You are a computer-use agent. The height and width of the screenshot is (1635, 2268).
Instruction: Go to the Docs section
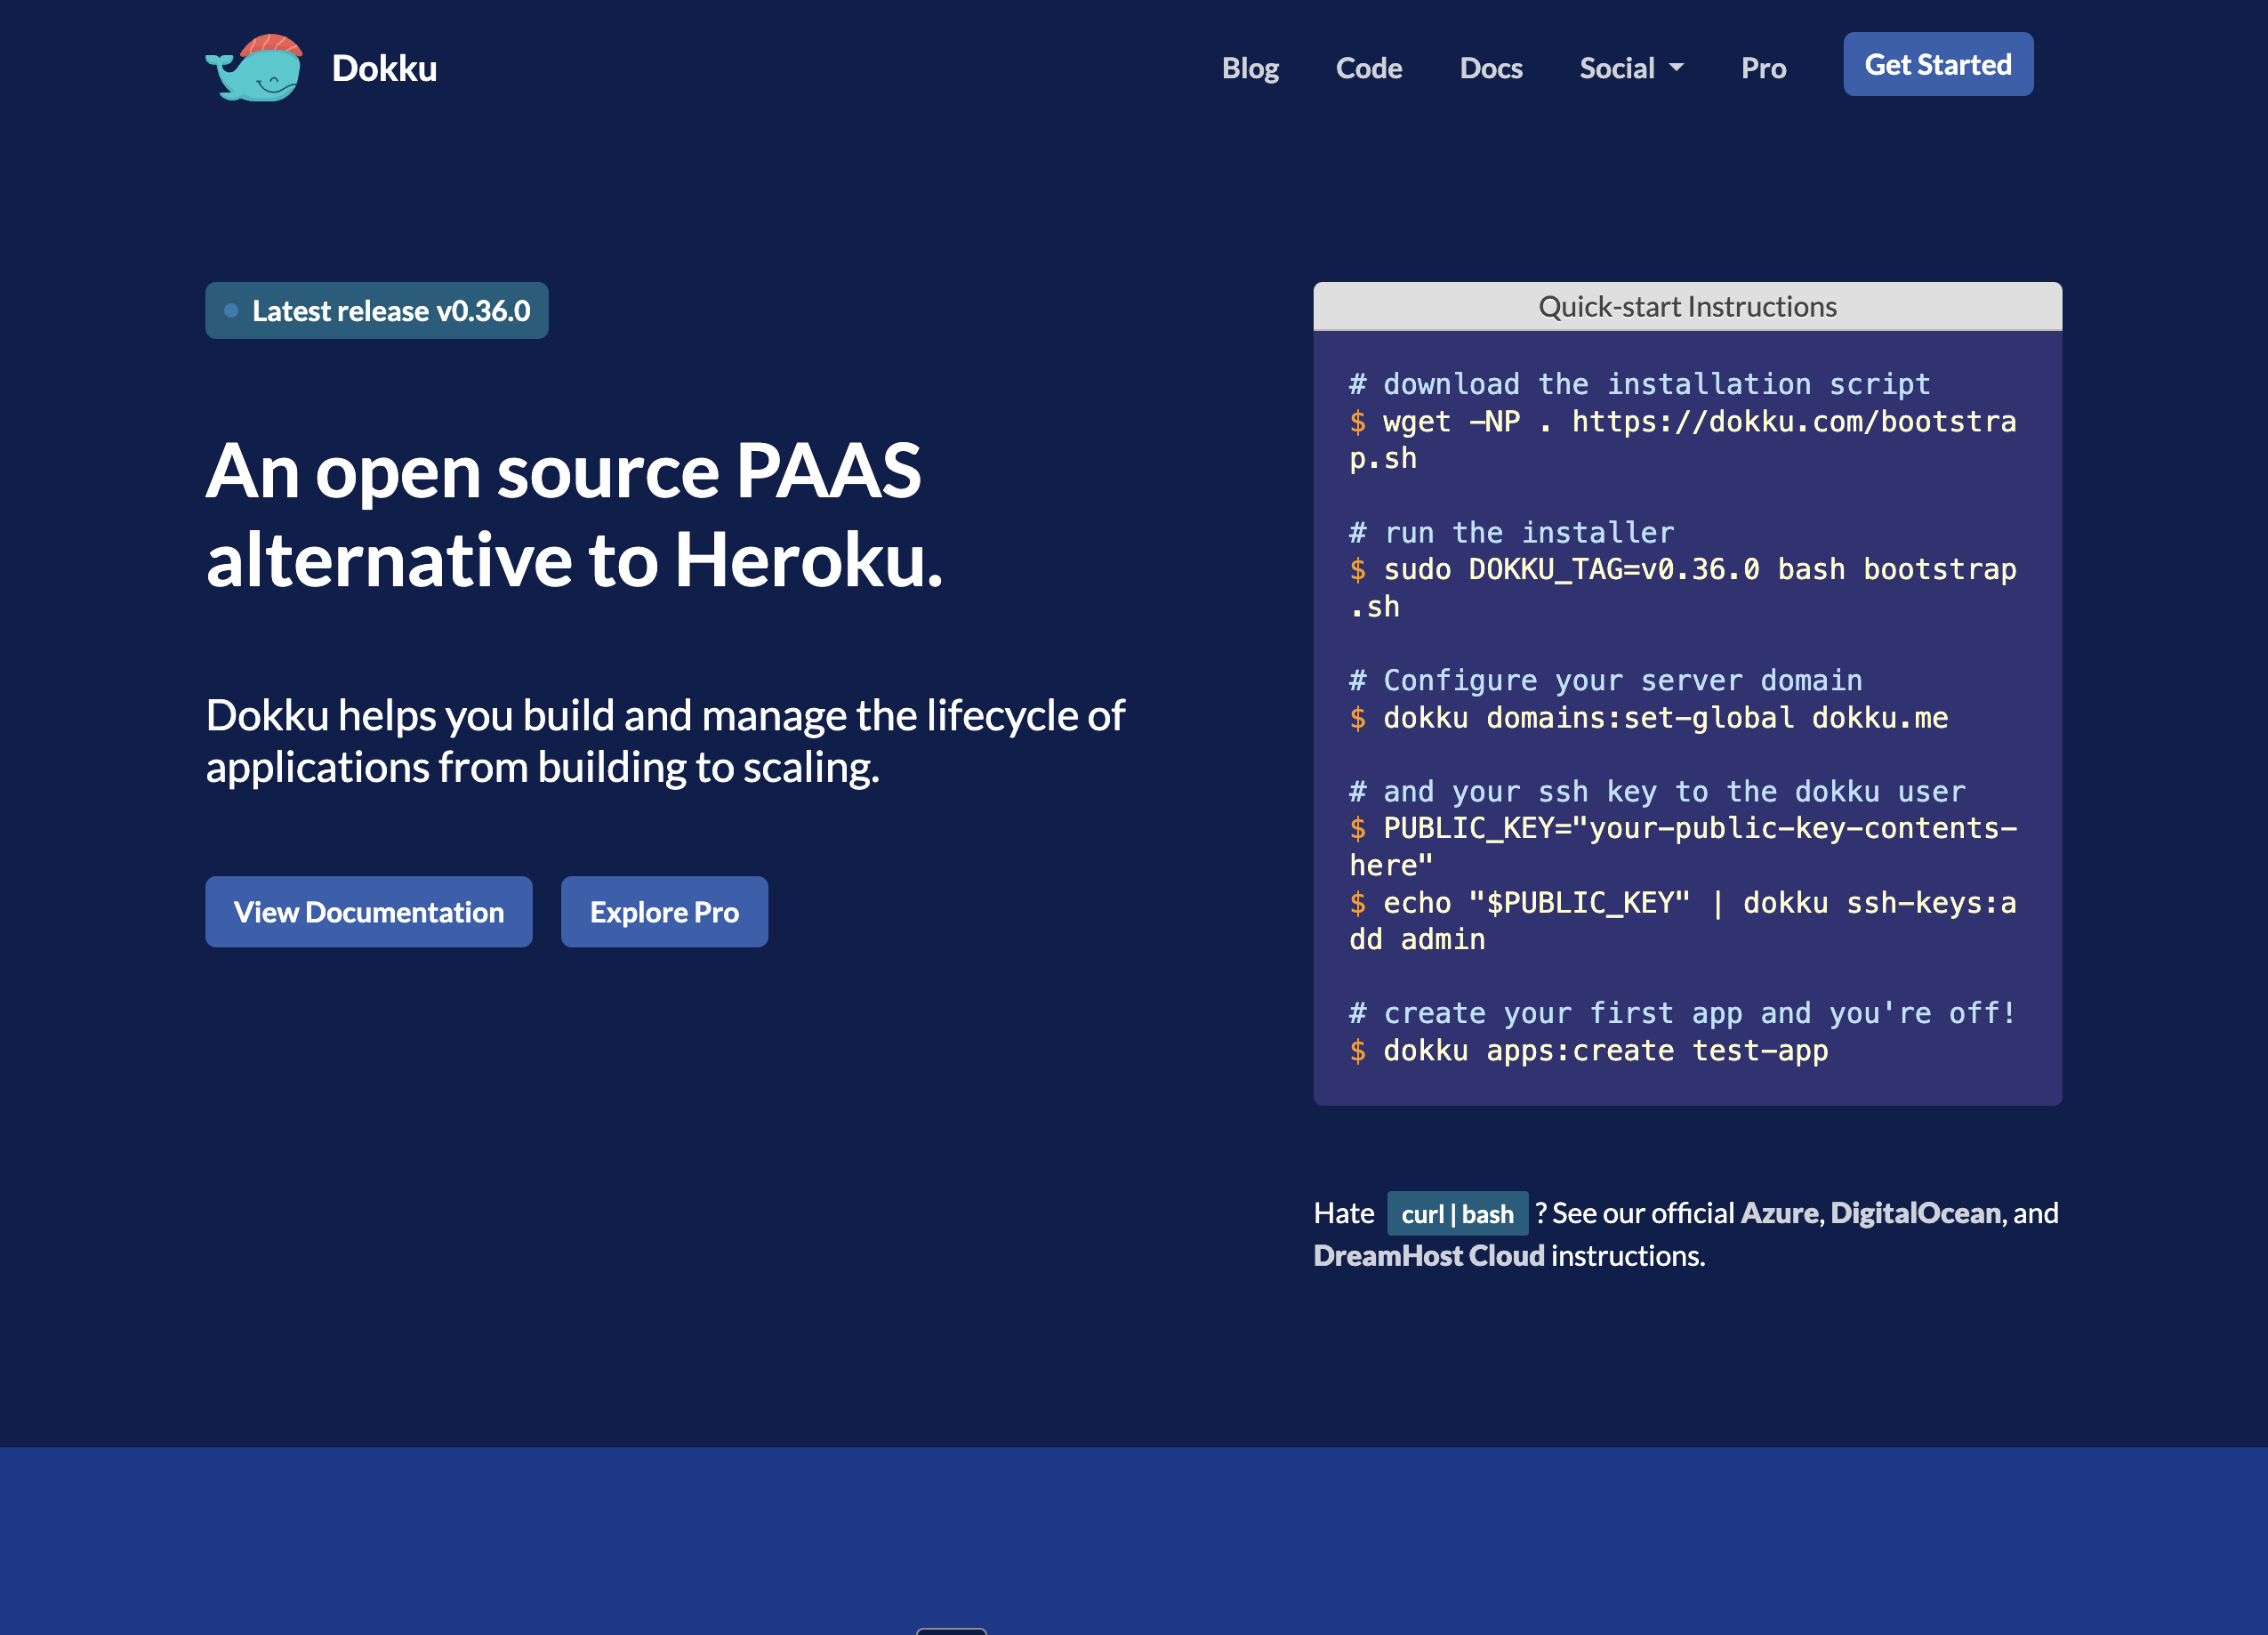click(x=1491, y=68)
